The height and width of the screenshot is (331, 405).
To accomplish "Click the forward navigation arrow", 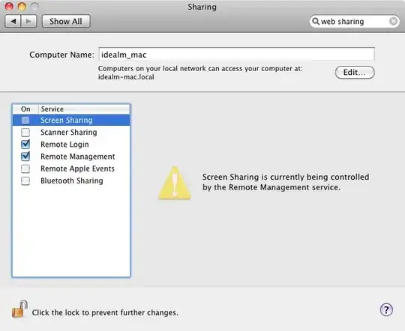I will coord(28,21).
